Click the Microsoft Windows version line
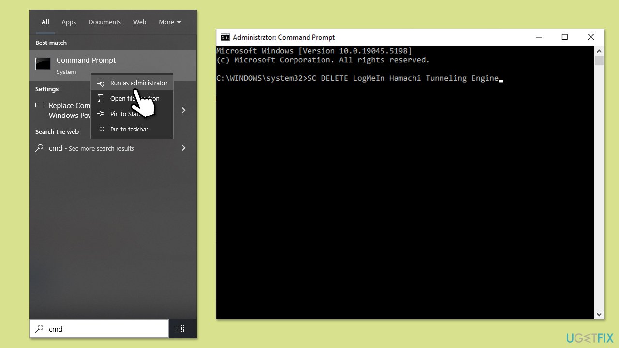 click(x=314, y=51)
